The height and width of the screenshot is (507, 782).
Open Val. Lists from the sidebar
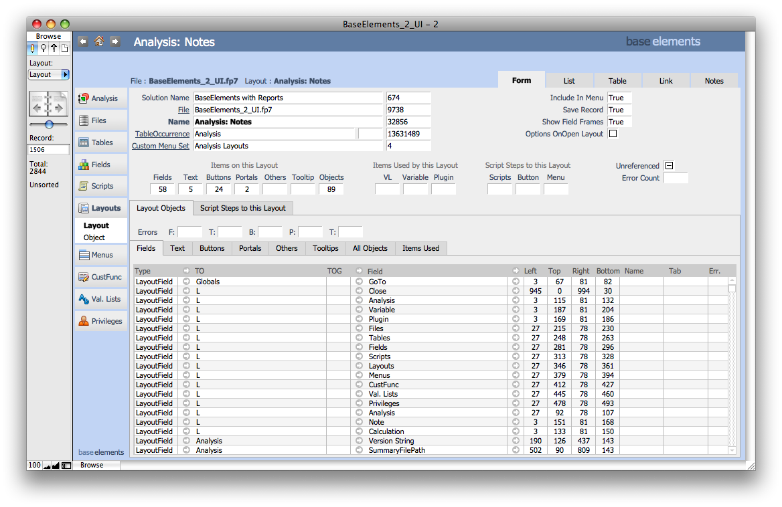84,299
